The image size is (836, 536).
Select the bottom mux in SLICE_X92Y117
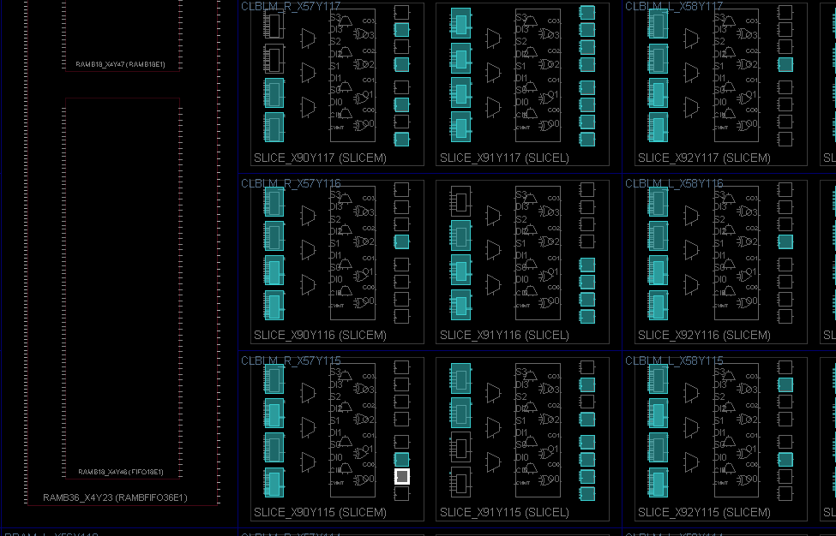691,106
